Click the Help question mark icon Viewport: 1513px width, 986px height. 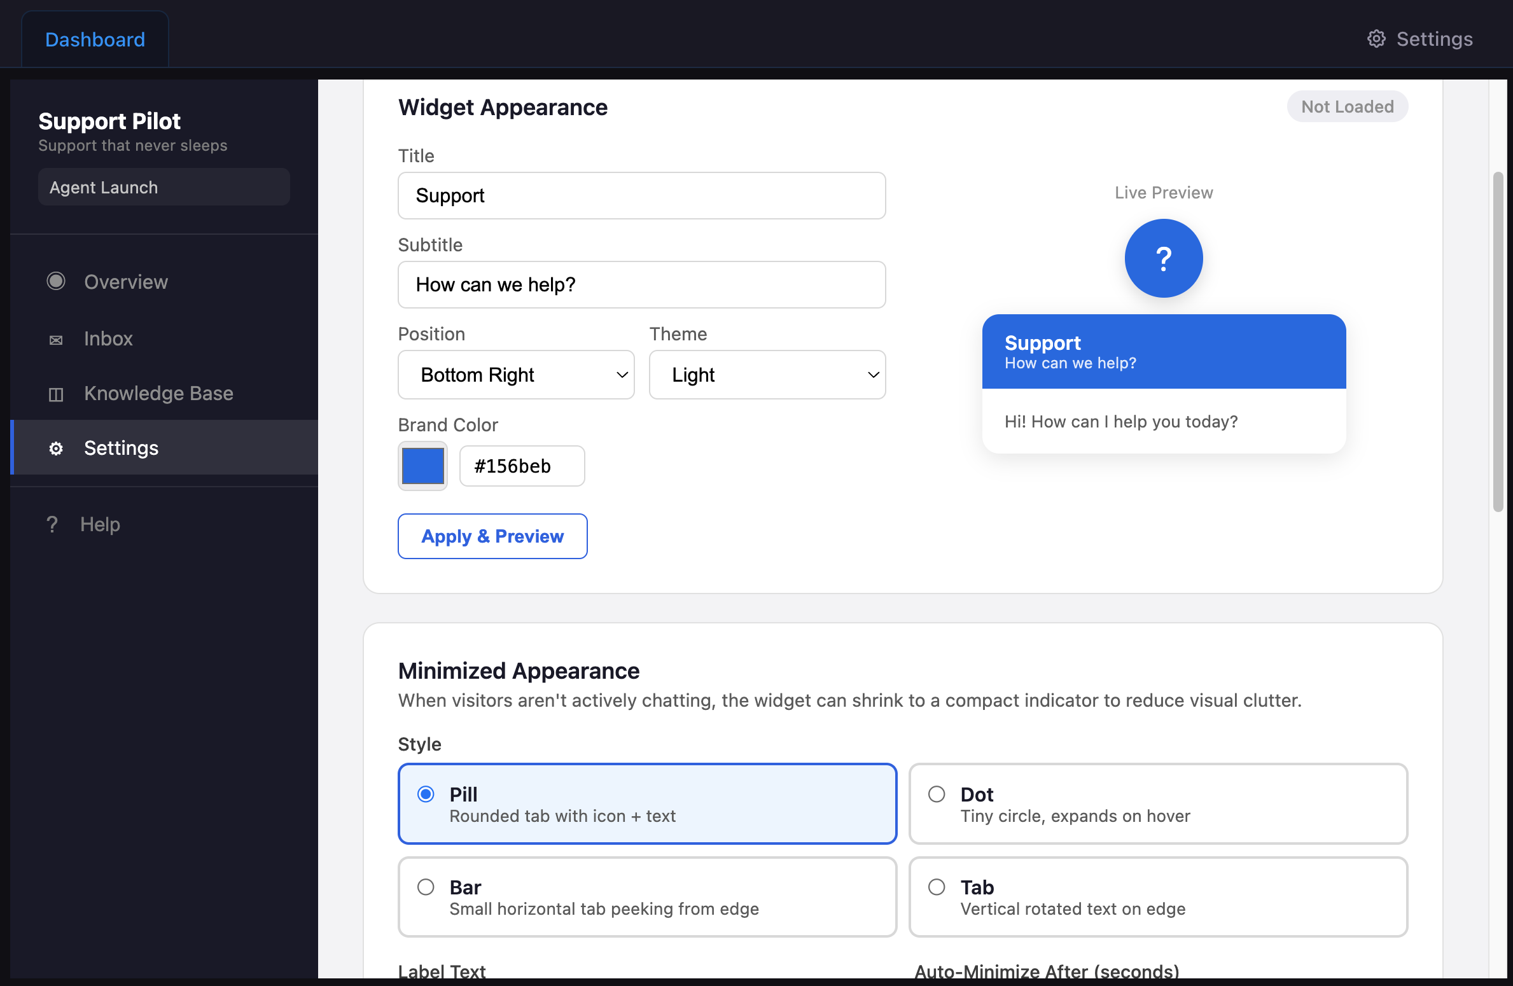coord(52,524)
